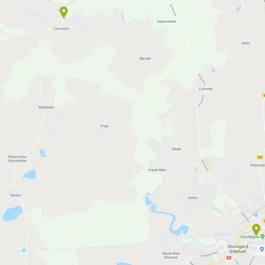This screenshot has width=265, height=265.
Task: Click the red road 22 shield
Action: [229, 258]
